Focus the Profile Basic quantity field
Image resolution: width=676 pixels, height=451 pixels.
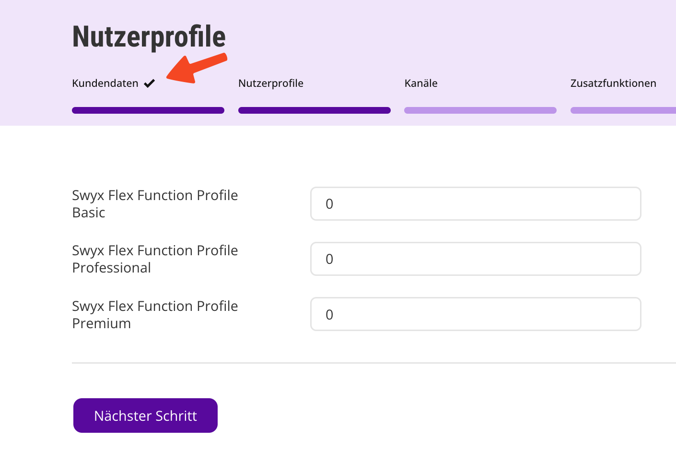475,204
